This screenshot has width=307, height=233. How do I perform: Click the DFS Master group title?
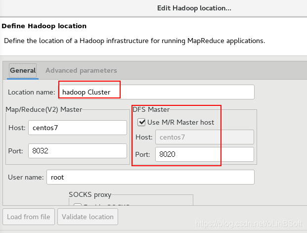pyautogui.click(x=151, y=109)
